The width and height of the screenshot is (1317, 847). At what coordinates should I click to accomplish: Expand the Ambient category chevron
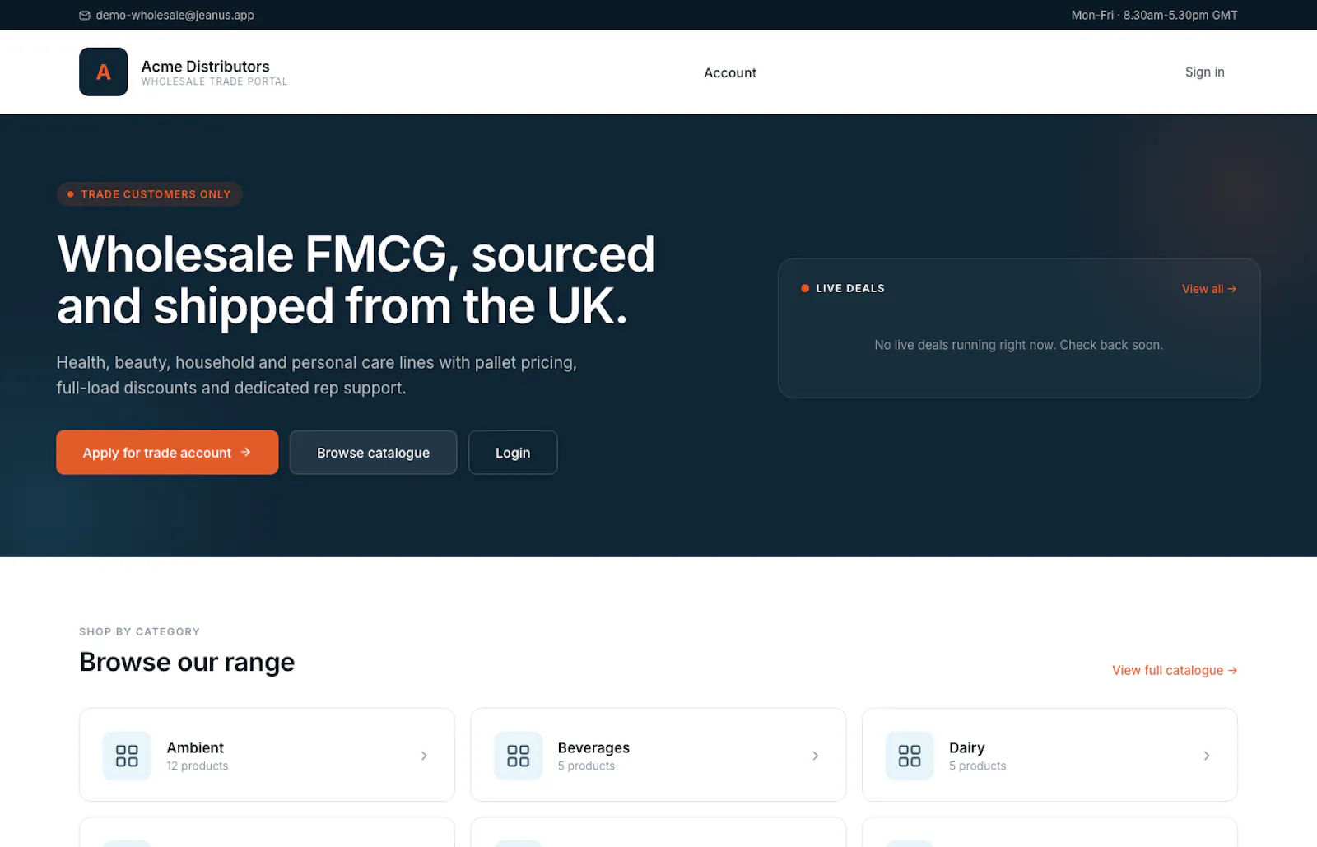point(424,756)
